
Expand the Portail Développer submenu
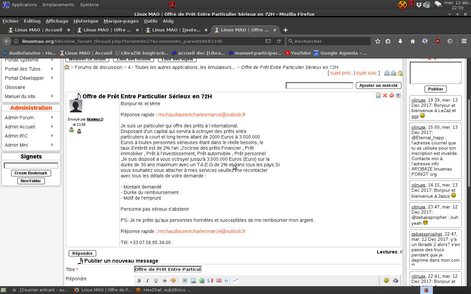[52, 78]
